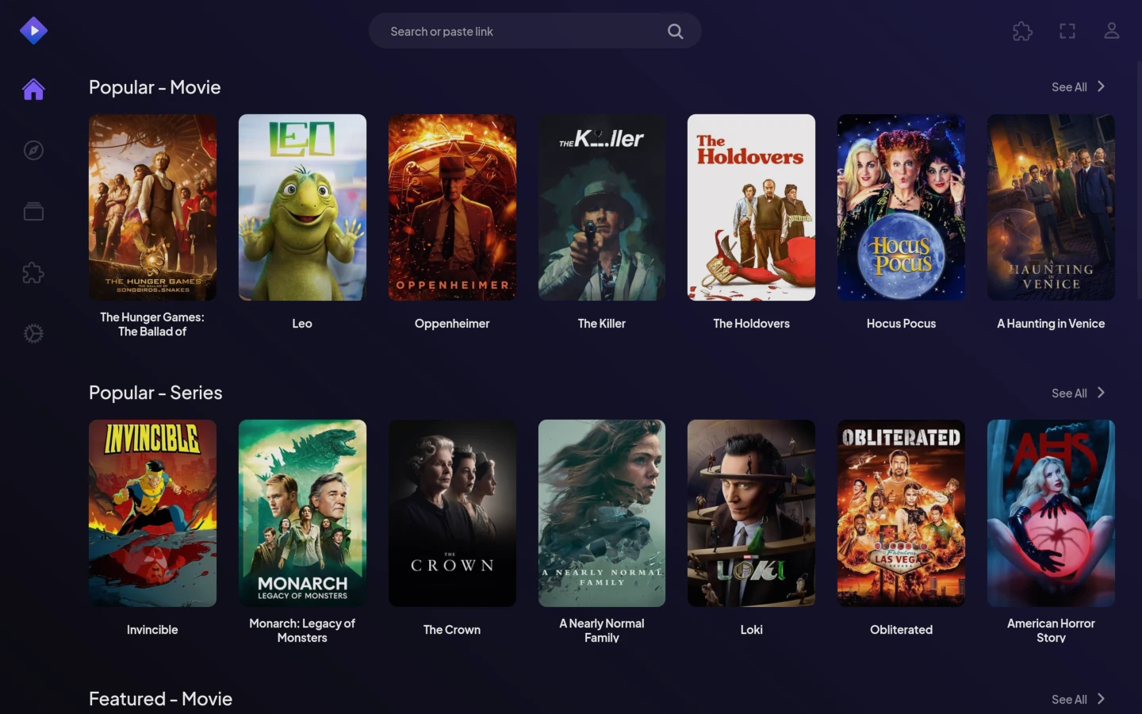Open Addons puzzle icon in sidebar

click(33, 273)
